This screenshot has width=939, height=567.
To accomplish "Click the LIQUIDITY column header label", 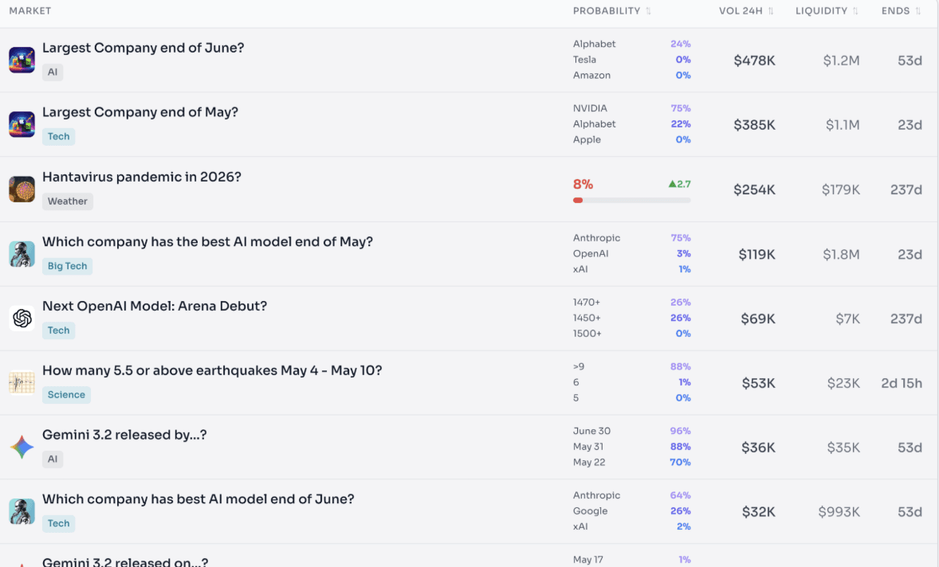I will pyautogui.click(x=822, y=11).
